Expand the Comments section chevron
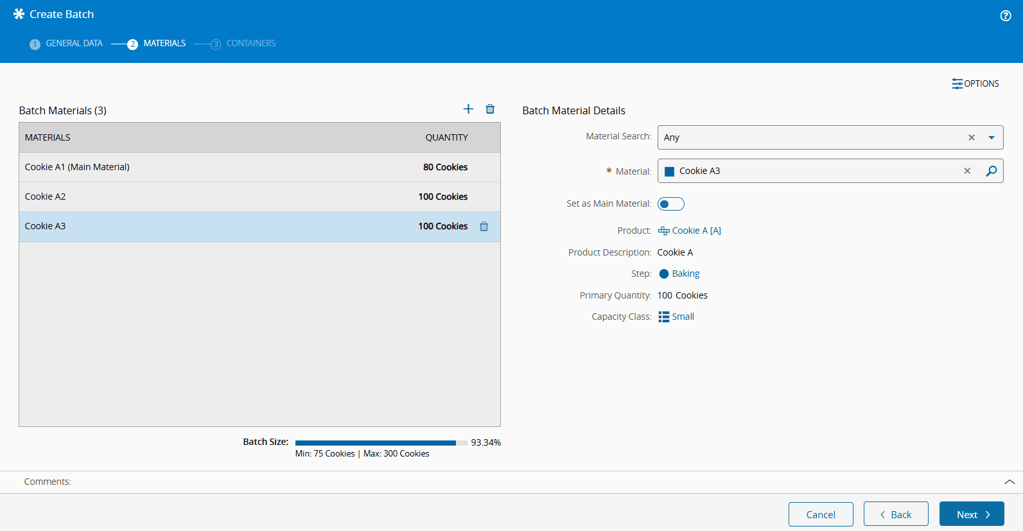Viewport: 1023px width, 531px height. click(1010, 482)
